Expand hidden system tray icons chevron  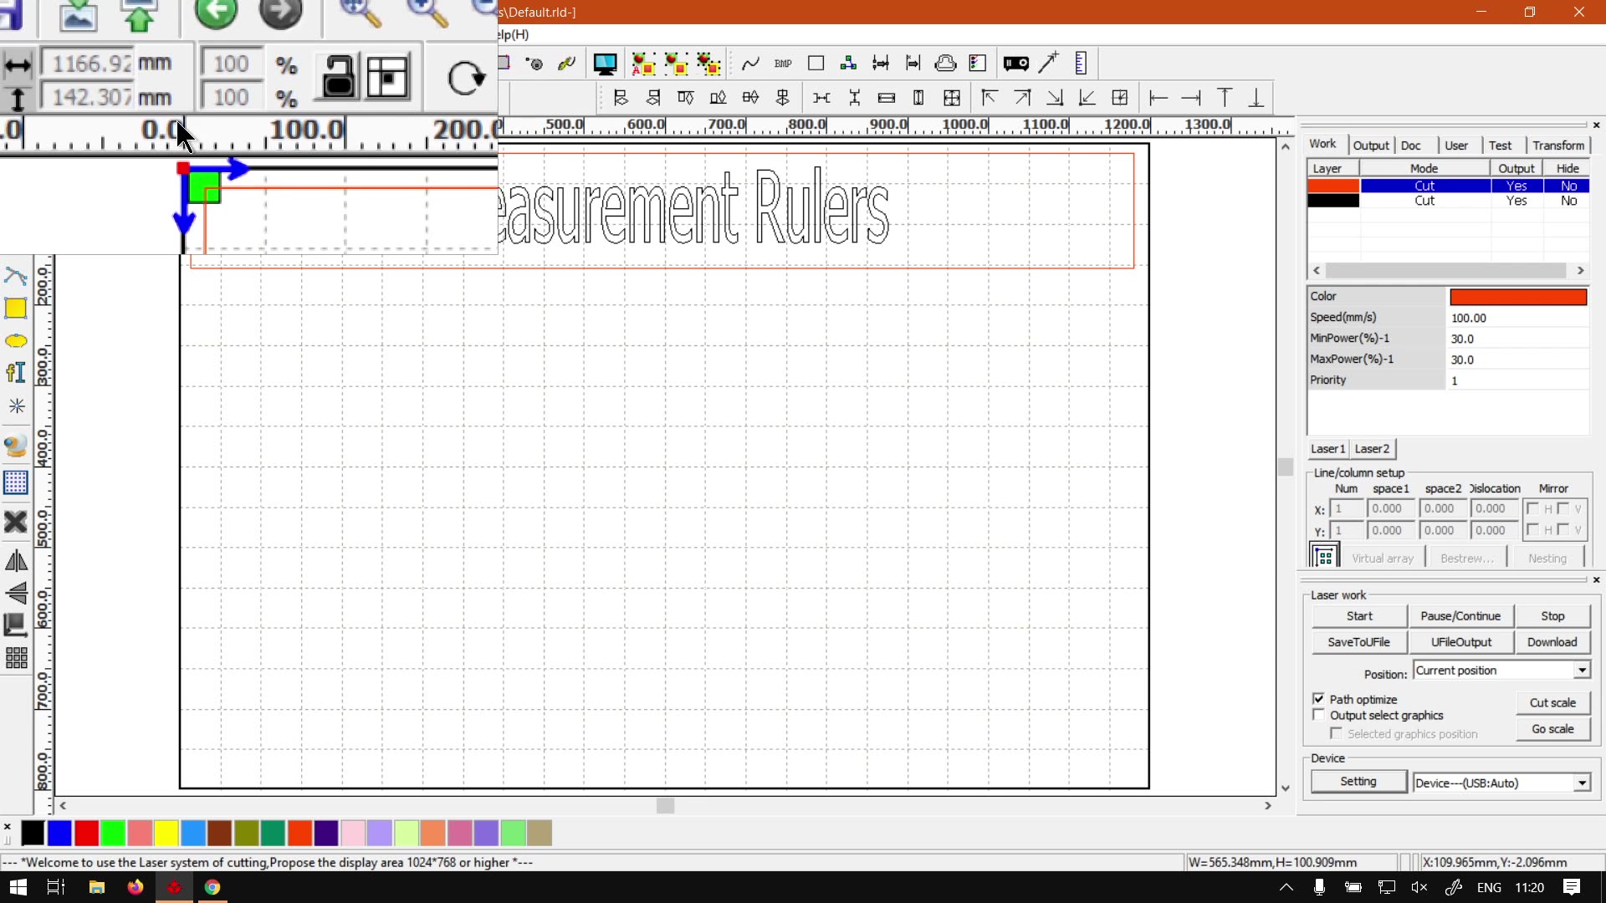pos(1286,888)
